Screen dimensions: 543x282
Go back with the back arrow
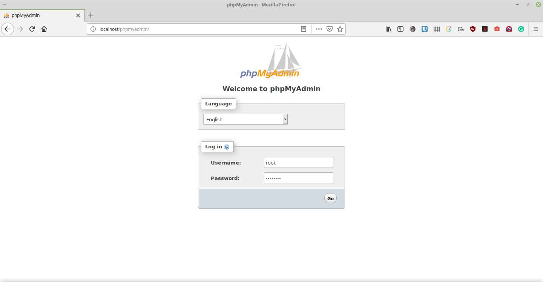(8, 29)
